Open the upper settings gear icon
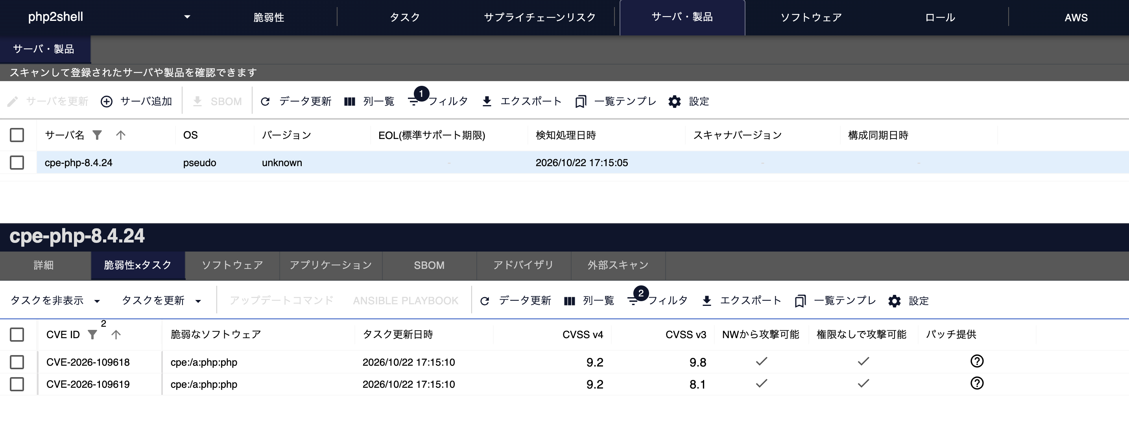The image size is (1129, 422). [675, 101]
